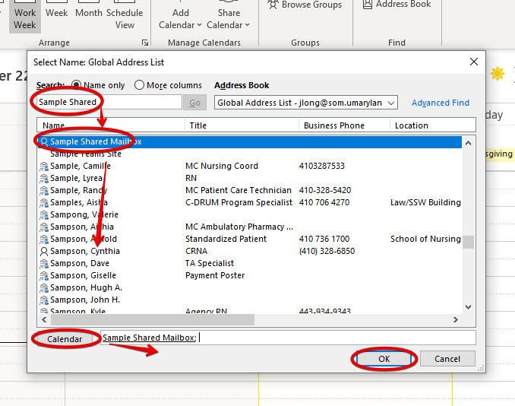515x406 pixels.
Task: Switch to Month view
Action: click(89, 13)
